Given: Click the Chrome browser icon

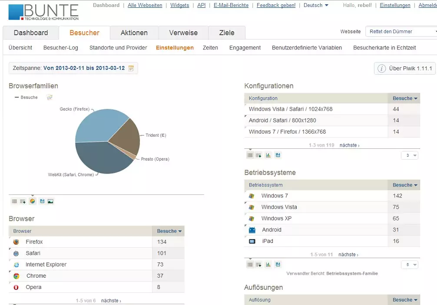Looking at the screenshot, I should click(17, 276).
